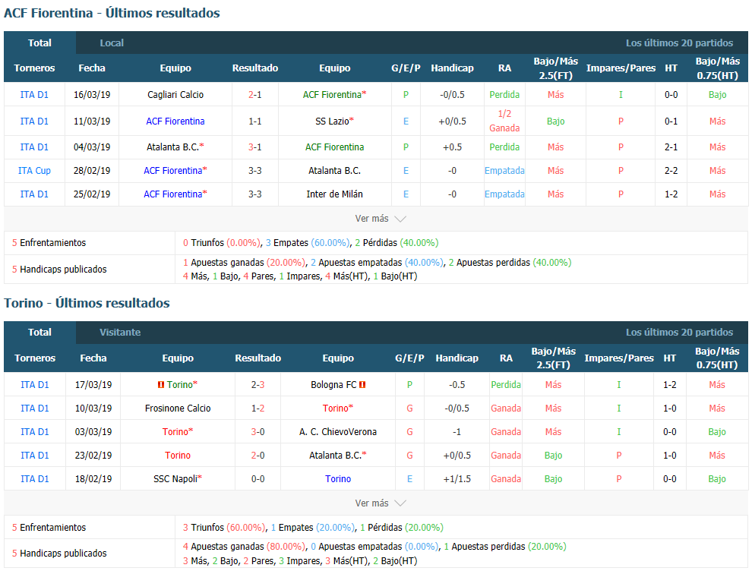Open ITA Cup link for 28/02/19 match
Viewport: 752px width, 571px height.
point(34,170)
